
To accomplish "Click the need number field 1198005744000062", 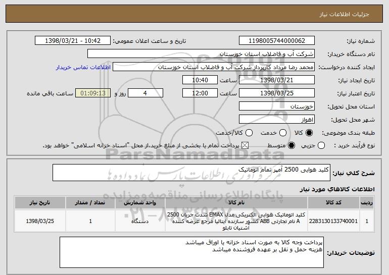I will tap(277, 41).
